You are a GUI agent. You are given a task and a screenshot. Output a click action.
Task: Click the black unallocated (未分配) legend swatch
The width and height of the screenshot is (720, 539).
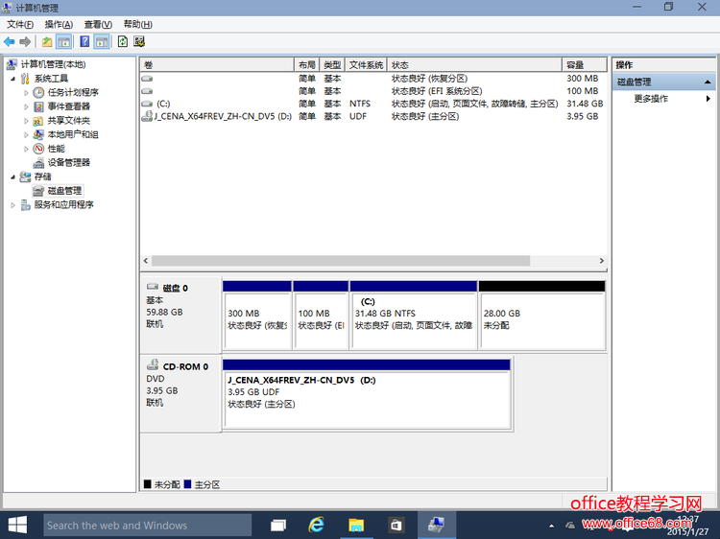coord(148,484)
